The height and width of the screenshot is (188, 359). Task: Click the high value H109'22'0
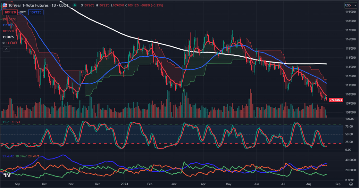click(x=103, y=5)
